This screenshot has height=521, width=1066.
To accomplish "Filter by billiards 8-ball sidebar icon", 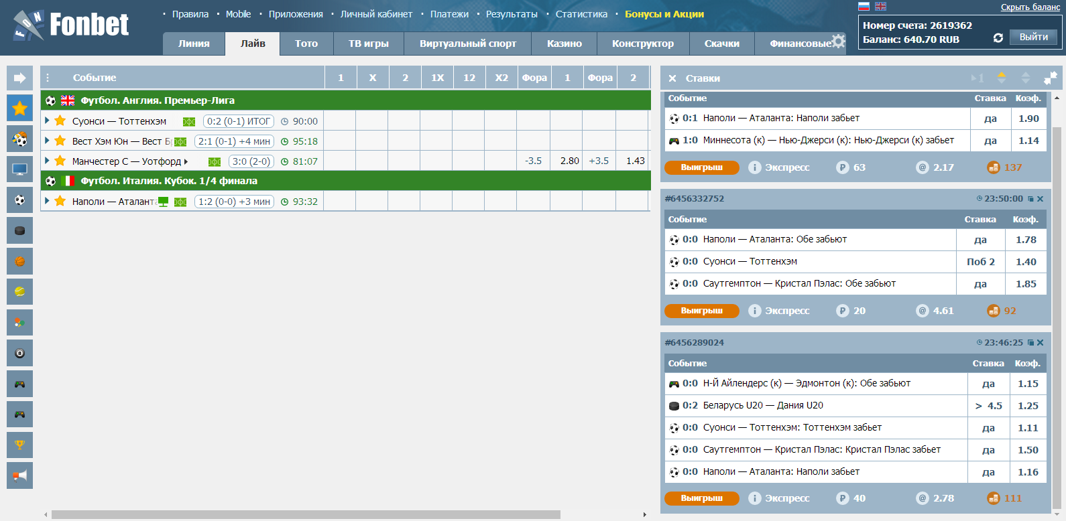I will (x=19, y=353).
